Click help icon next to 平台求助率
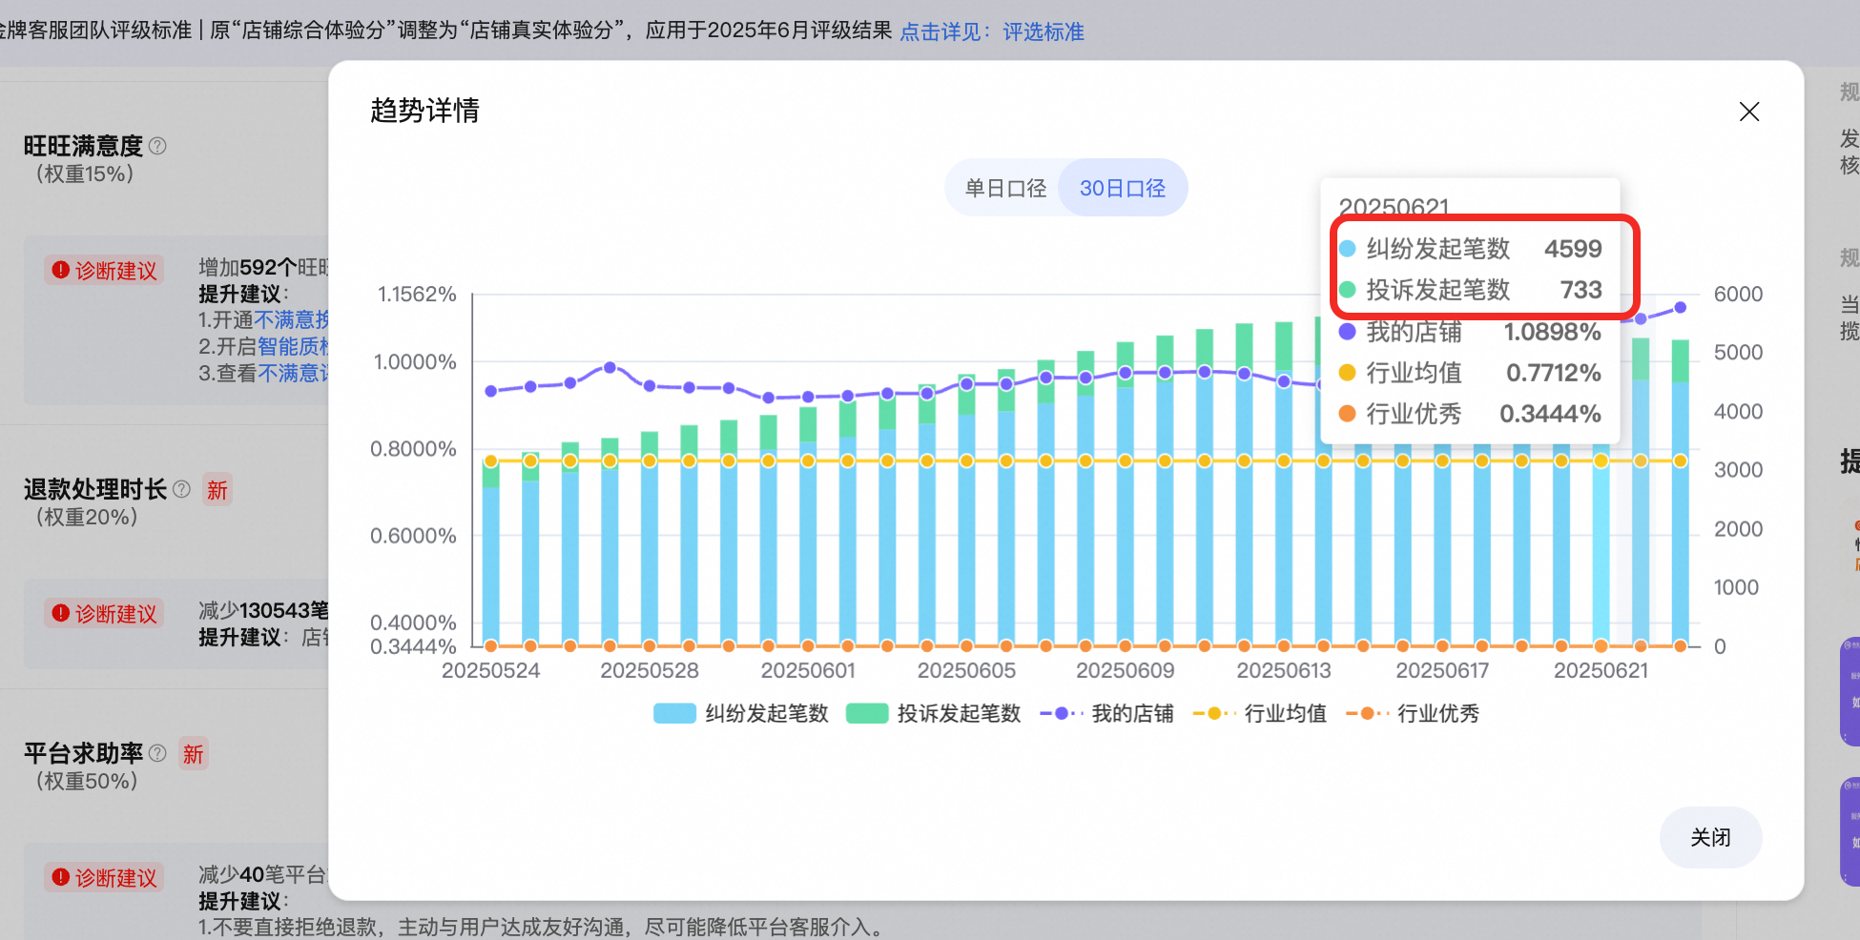 click(x=158, y=753)
